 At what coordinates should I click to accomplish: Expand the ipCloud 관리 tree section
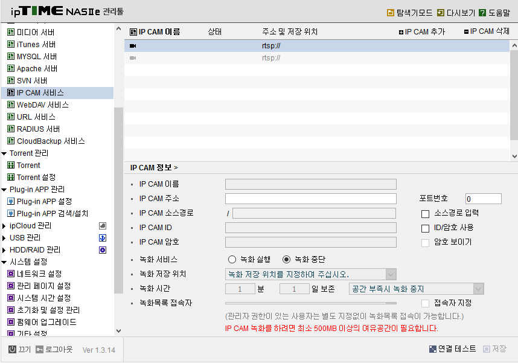click(4, 226)
